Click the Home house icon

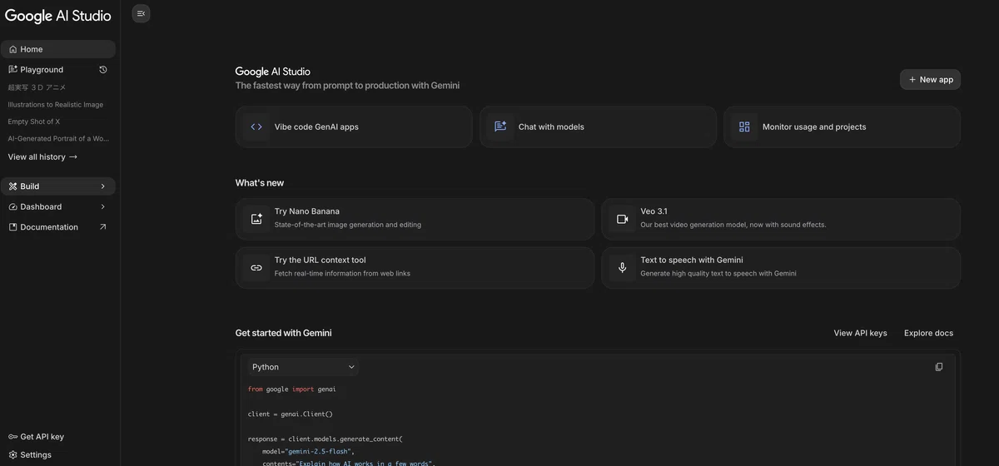pos(12,49)
